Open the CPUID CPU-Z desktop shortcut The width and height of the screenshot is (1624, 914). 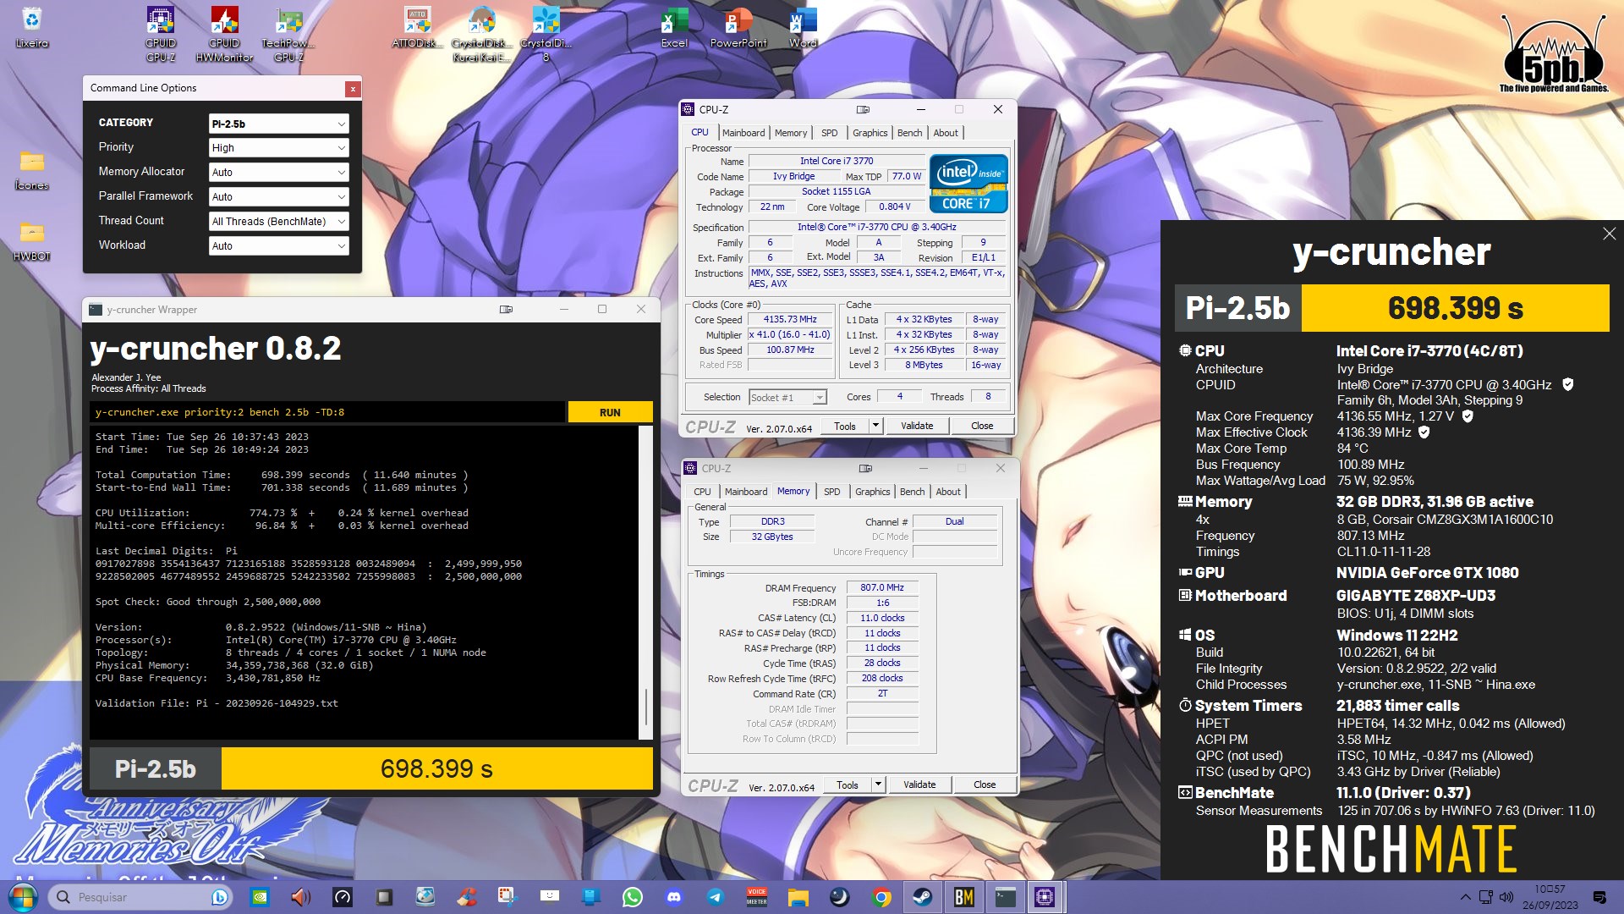click(x=161, y=34)
